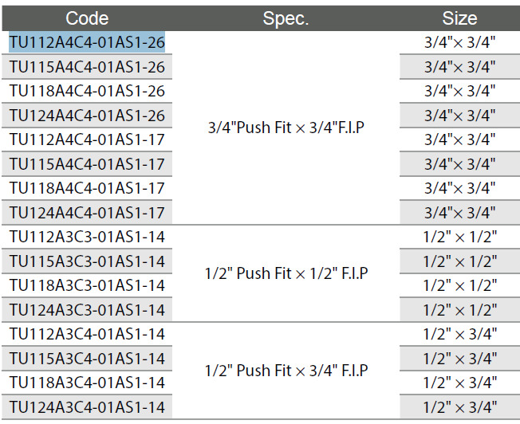Select the 3/4"Push Fit × 3/4"F.I.P spec cell

point(286,128)
